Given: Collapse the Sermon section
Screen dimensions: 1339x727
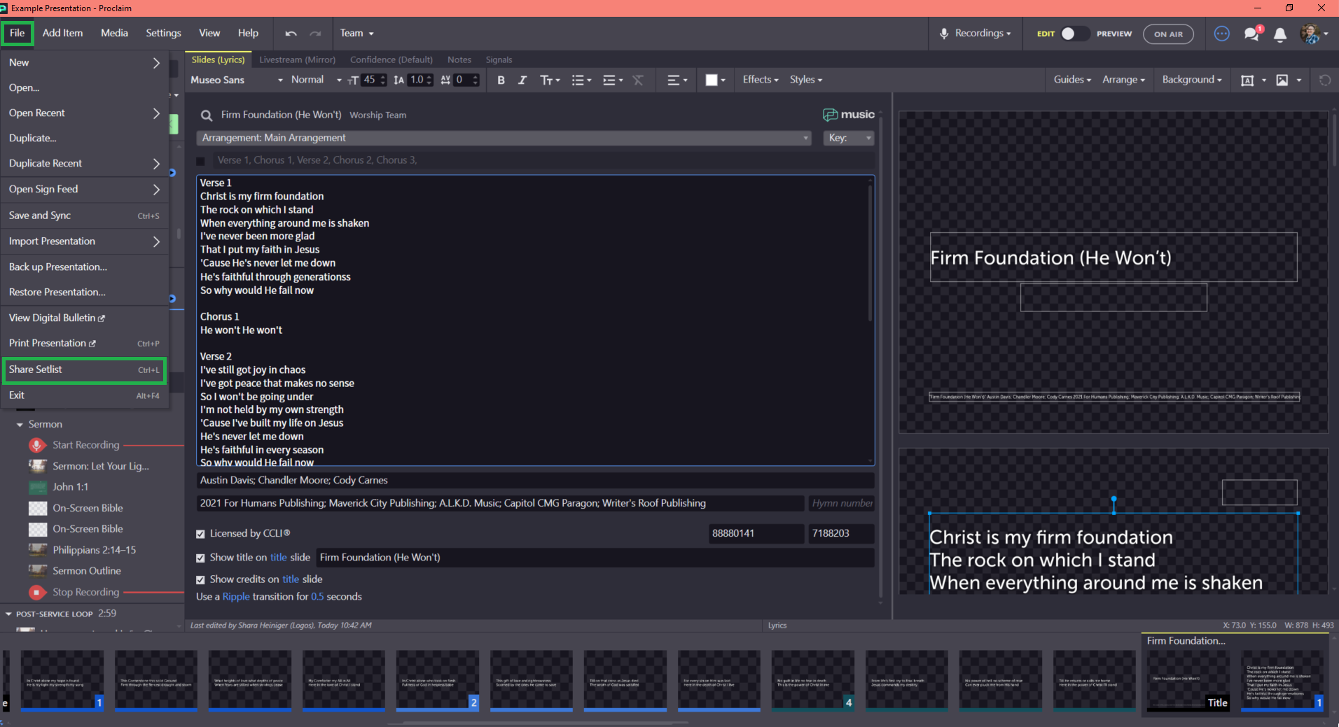Looking at the screenshot, I should 20,425.
